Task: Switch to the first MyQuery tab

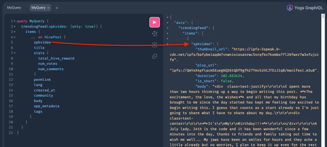Action: 14,8
